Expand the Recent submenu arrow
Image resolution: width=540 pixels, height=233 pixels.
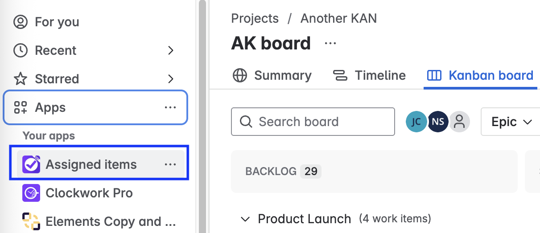pyautogui.click(x=170, y=50)
